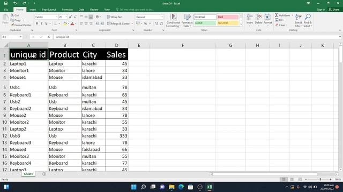The height and width of the screenshot is (192, 343).
Task: Toggle Bold formatting
Action: click(37, 23)
